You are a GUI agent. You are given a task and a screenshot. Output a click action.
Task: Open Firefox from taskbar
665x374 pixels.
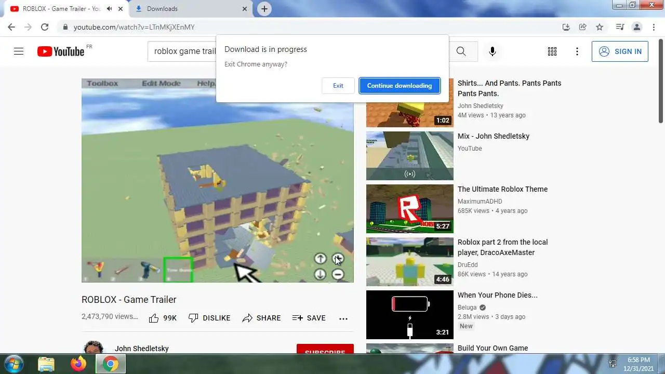[78, 364]
